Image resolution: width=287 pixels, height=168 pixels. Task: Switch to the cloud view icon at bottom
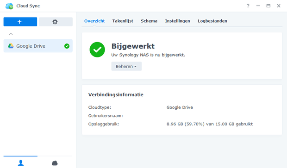point(55,163)
